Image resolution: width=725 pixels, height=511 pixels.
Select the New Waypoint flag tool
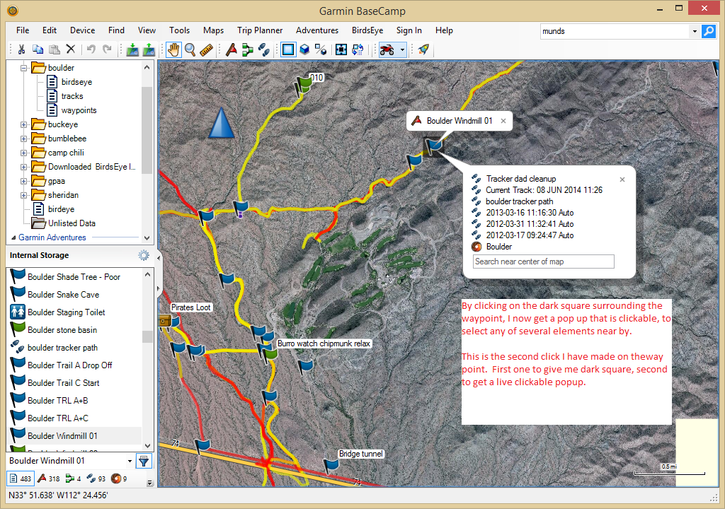coord(231,49)
